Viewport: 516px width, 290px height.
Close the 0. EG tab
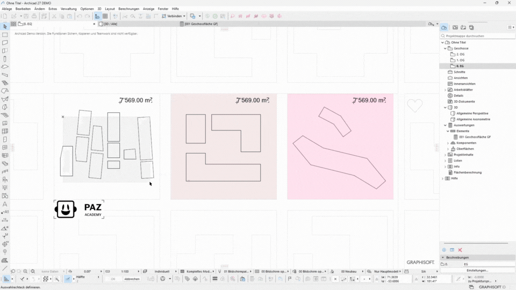94,24
